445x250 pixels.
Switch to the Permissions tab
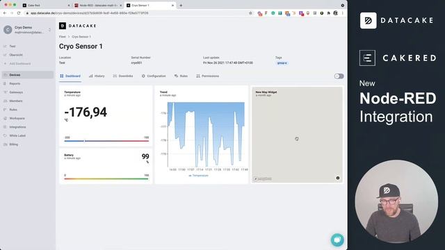click(207, 76)
